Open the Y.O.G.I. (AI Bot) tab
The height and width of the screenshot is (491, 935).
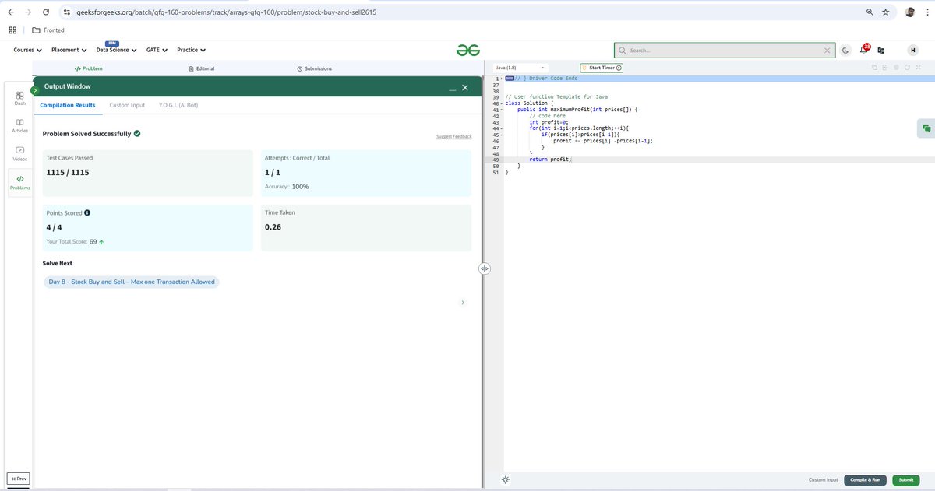click(x=178, y=105)
